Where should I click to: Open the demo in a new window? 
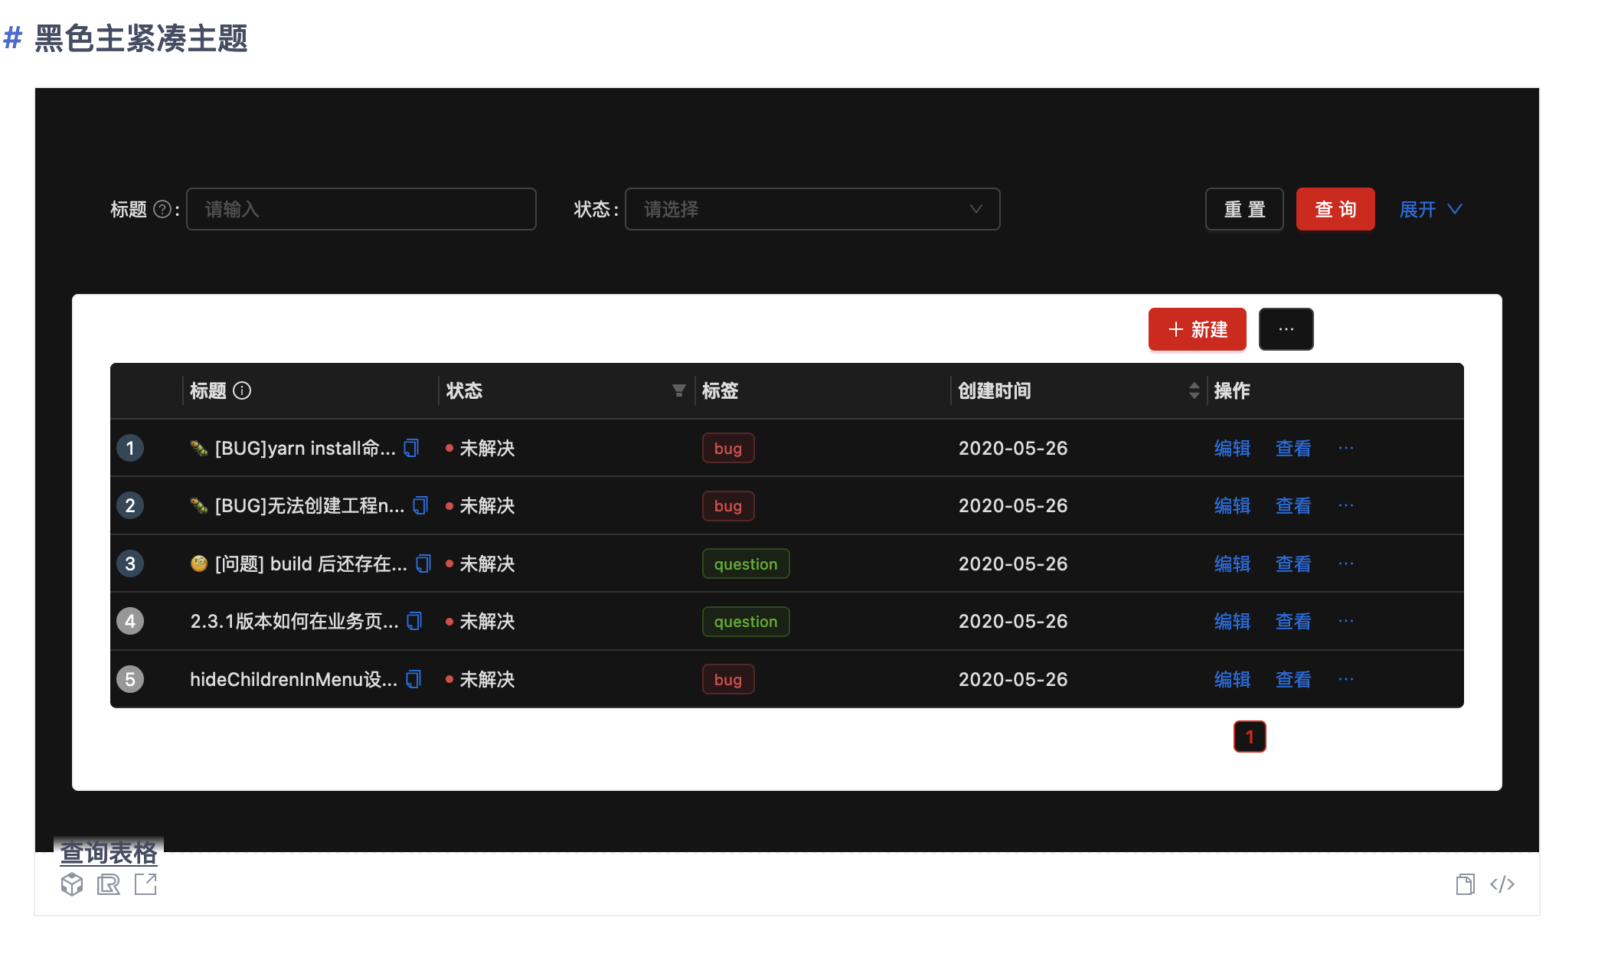(145, 884)
